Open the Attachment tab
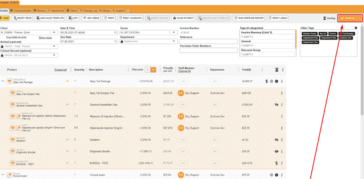 [x=56, y=11]
